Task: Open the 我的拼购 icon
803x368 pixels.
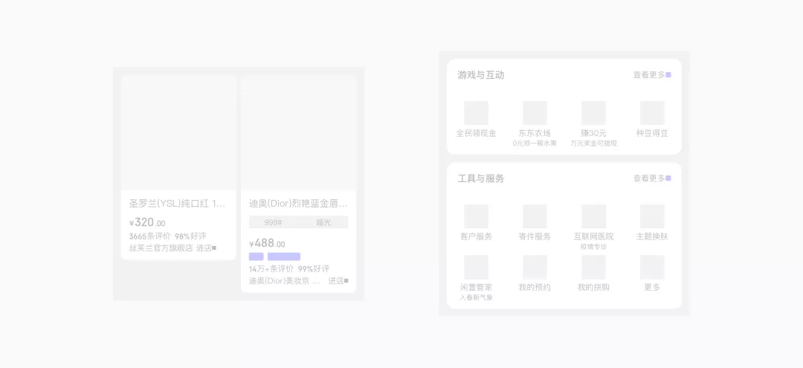Action: click(x=593, y=267)
